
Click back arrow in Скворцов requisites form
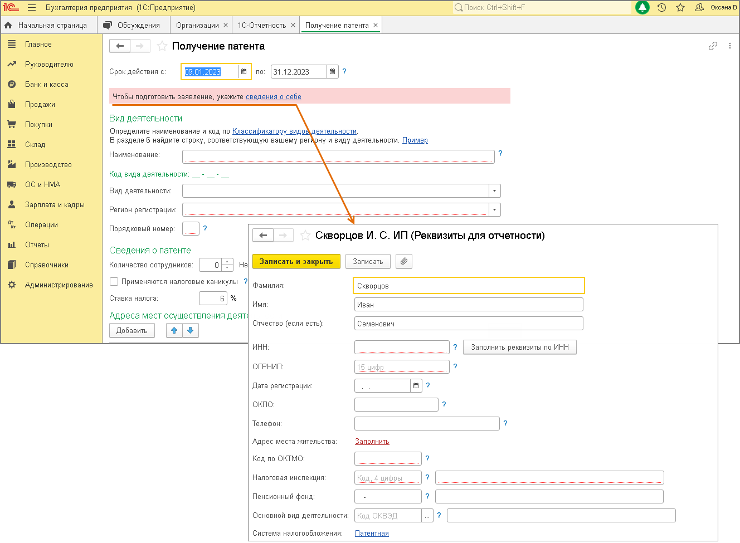263,236
